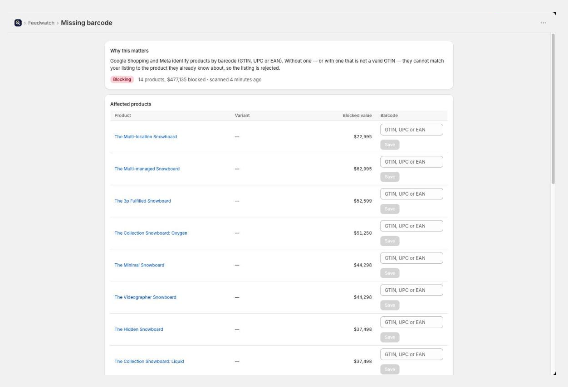
Task: Click the page vertical scrollbar thumb
Action: (x=553, y=109)
